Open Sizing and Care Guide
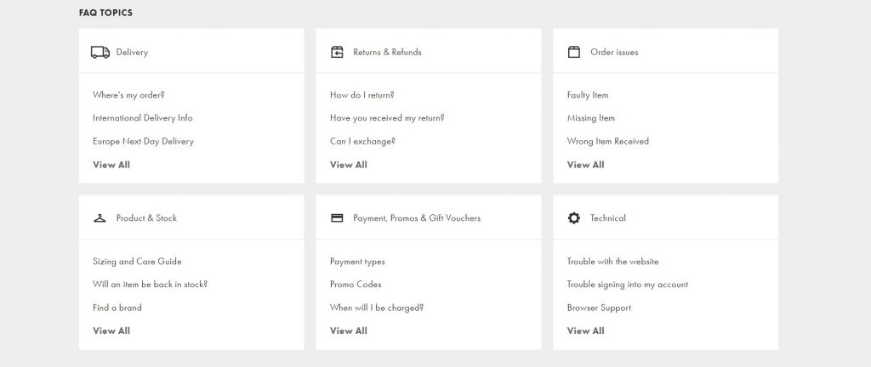 click(x=137, y=262)
